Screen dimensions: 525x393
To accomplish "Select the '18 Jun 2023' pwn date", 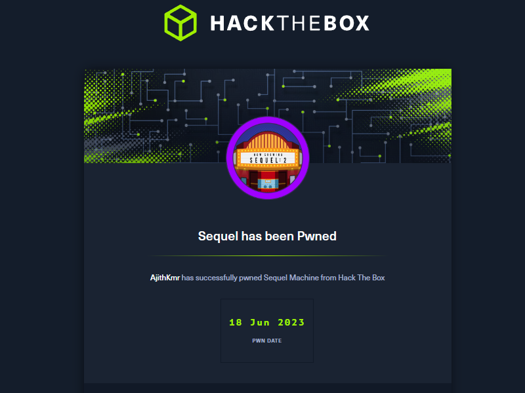I will (267, 322).
